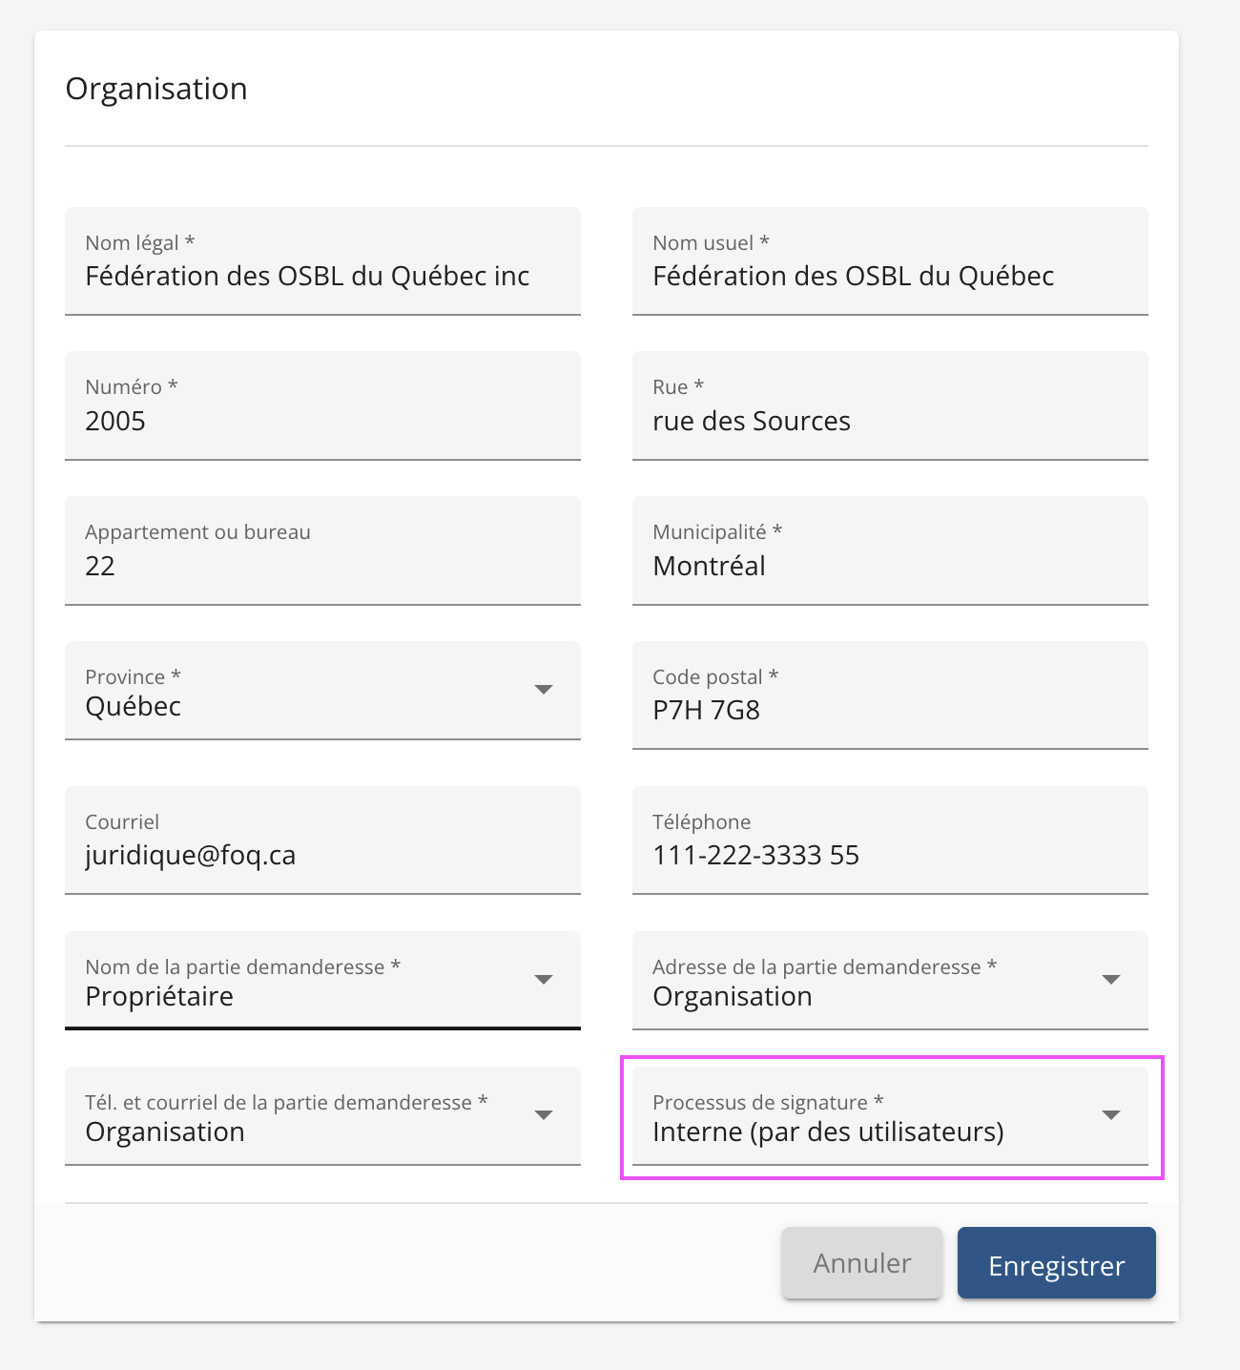Focus the Nom légal input field
The height and width of the screenshot is (1370, 1240).
coord(322,277)
